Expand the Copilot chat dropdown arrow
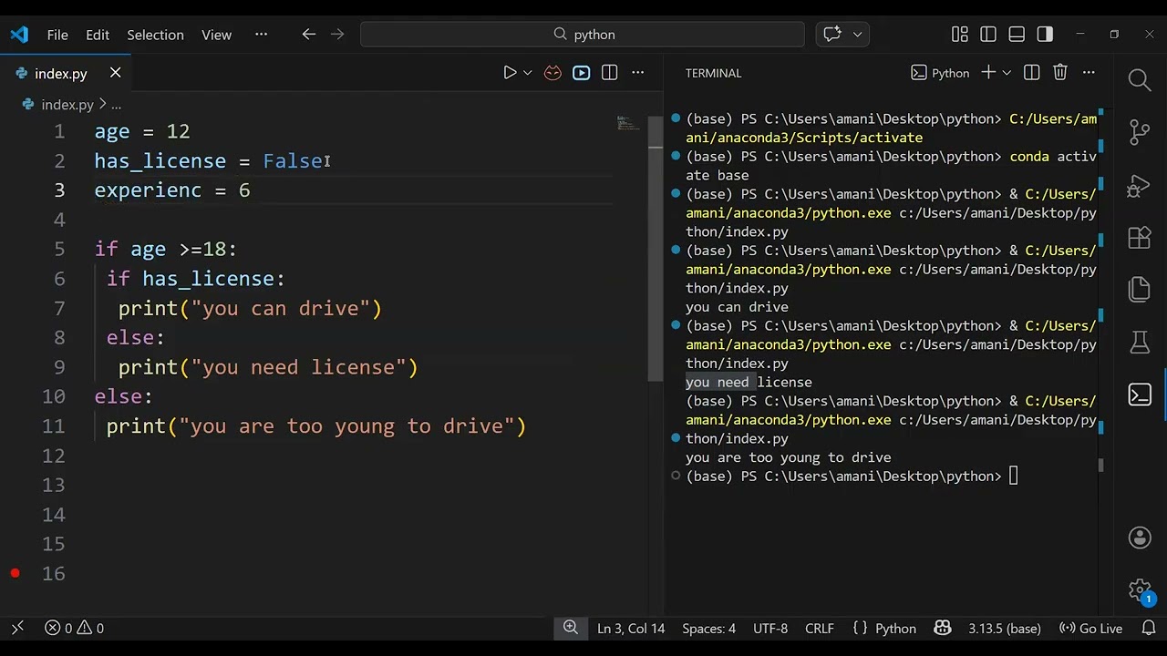 pos(857,35)
